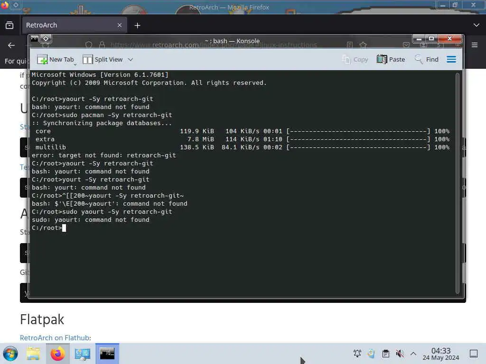Expand hidden system tray icons arrow
The height and width of the screenshot is (364, 486).
pyautogui.click(x=413, y=353)
